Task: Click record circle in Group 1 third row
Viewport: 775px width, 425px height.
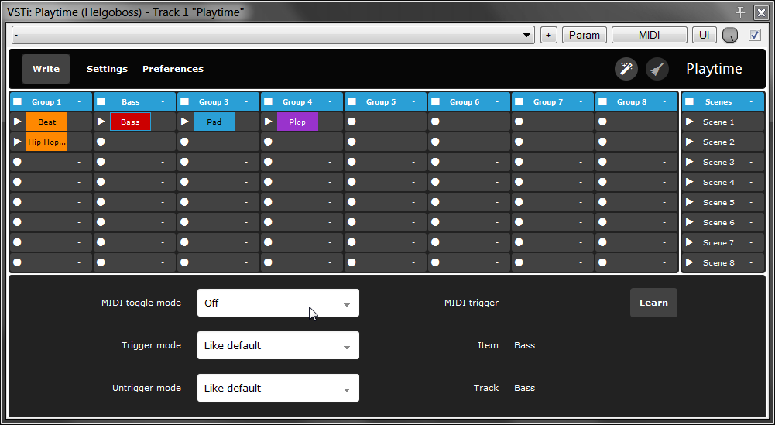Action: tap(17, 162)
